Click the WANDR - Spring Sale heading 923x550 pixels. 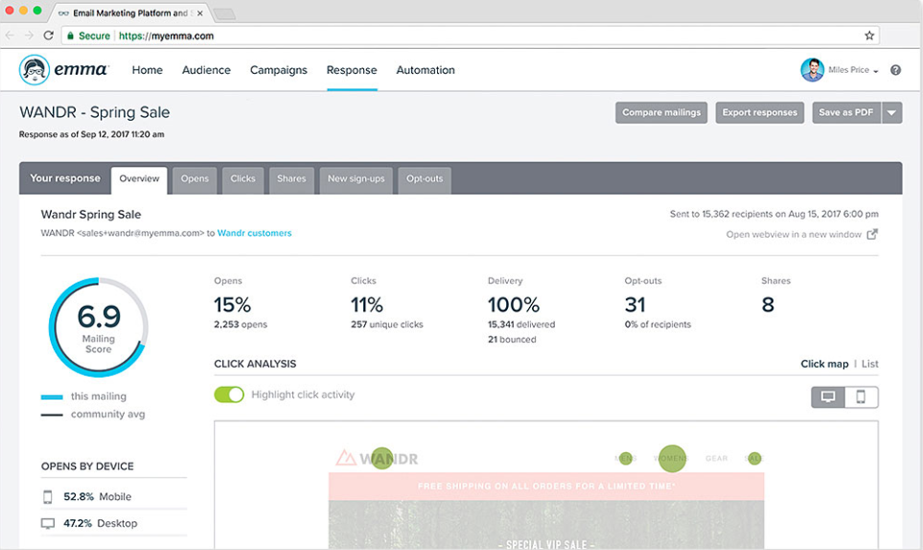coord(94,112)
